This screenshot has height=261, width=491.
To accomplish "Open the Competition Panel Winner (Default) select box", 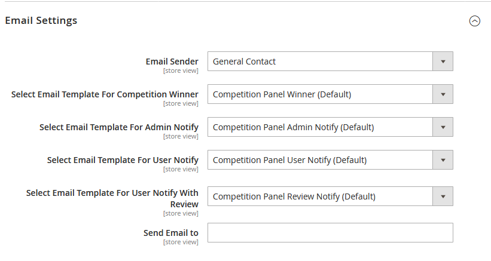I will point(320,94).
